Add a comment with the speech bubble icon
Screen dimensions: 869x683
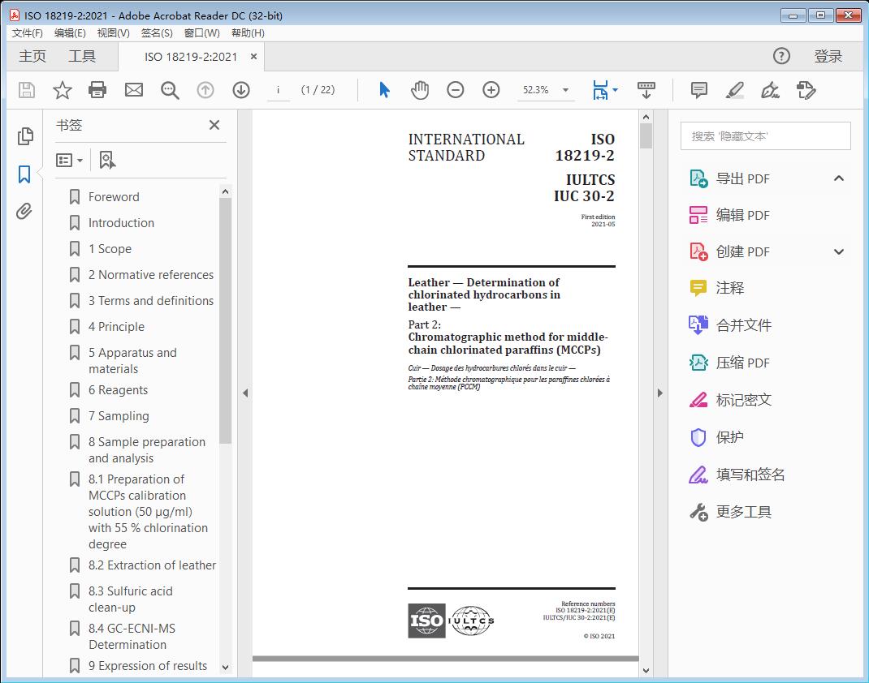[698, 90]
